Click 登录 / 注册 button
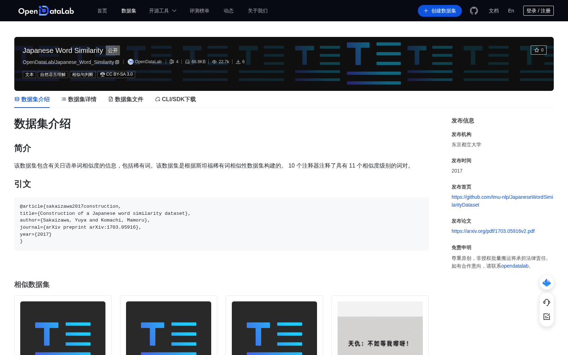Screen dimensions: 568x355 pyautogui.click(x=539, y=11)
